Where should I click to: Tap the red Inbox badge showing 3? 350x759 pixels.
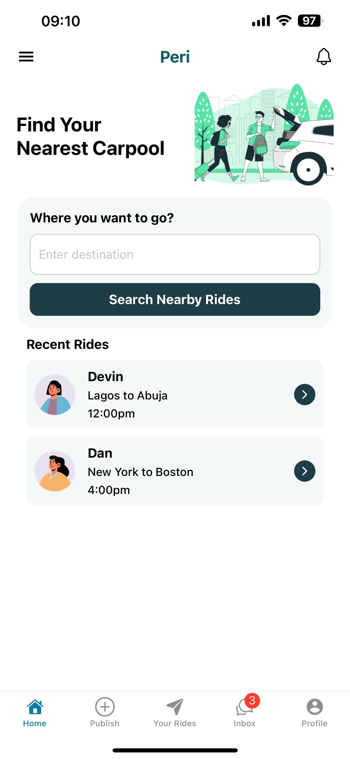[252, 700]
